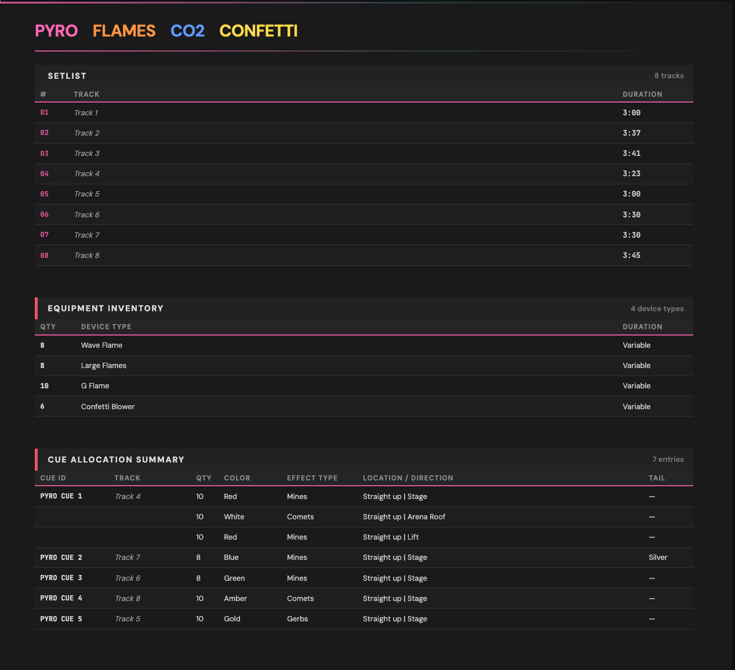Screen dimensions: 735x670
Task: Select Track 8, the final track
Action: coord(86,255)
